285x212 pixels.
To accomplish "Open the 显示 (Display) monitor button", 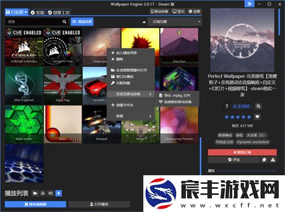I will [178, 11].
